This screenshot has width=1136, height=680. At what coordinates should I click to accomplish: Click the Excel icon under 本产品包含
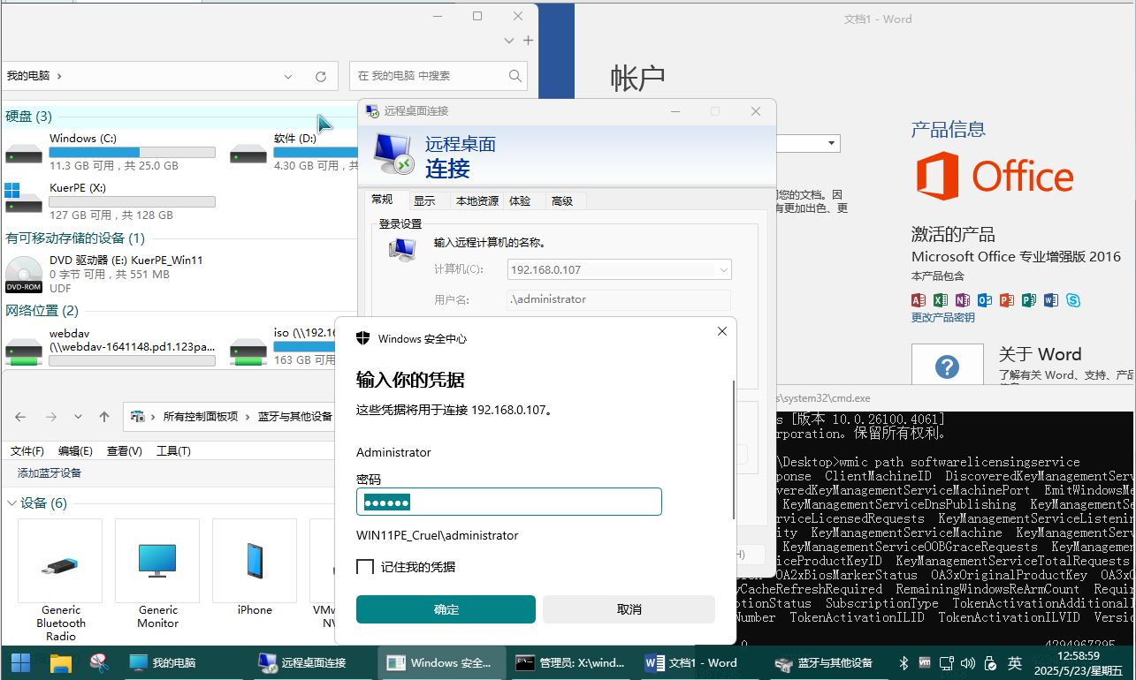(941, 300)
